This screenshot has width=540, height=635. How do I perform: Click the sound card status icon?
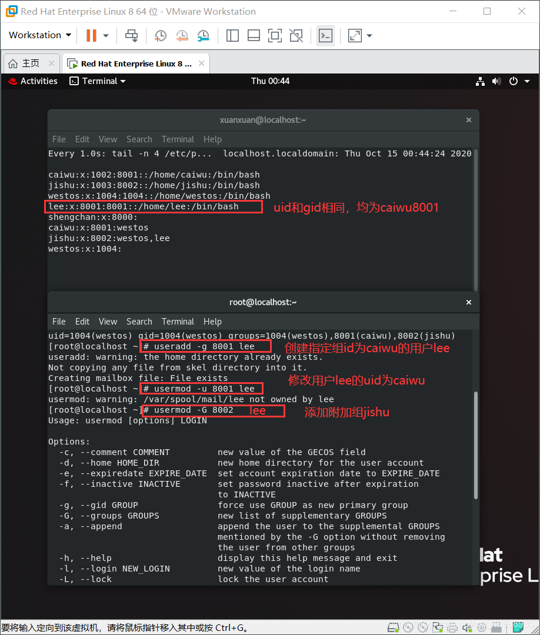467,627
